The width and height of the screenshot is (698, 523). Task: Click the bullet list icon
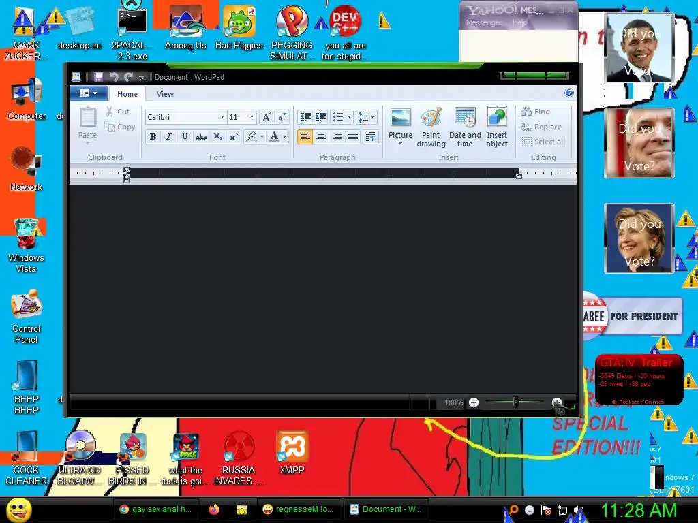point(338,117)
